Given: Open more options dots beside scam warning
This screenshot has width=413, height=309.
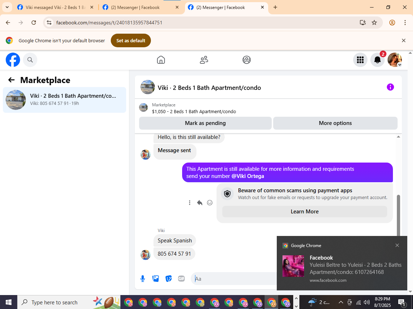Looking at the screenshot, I should pos(189,203).
